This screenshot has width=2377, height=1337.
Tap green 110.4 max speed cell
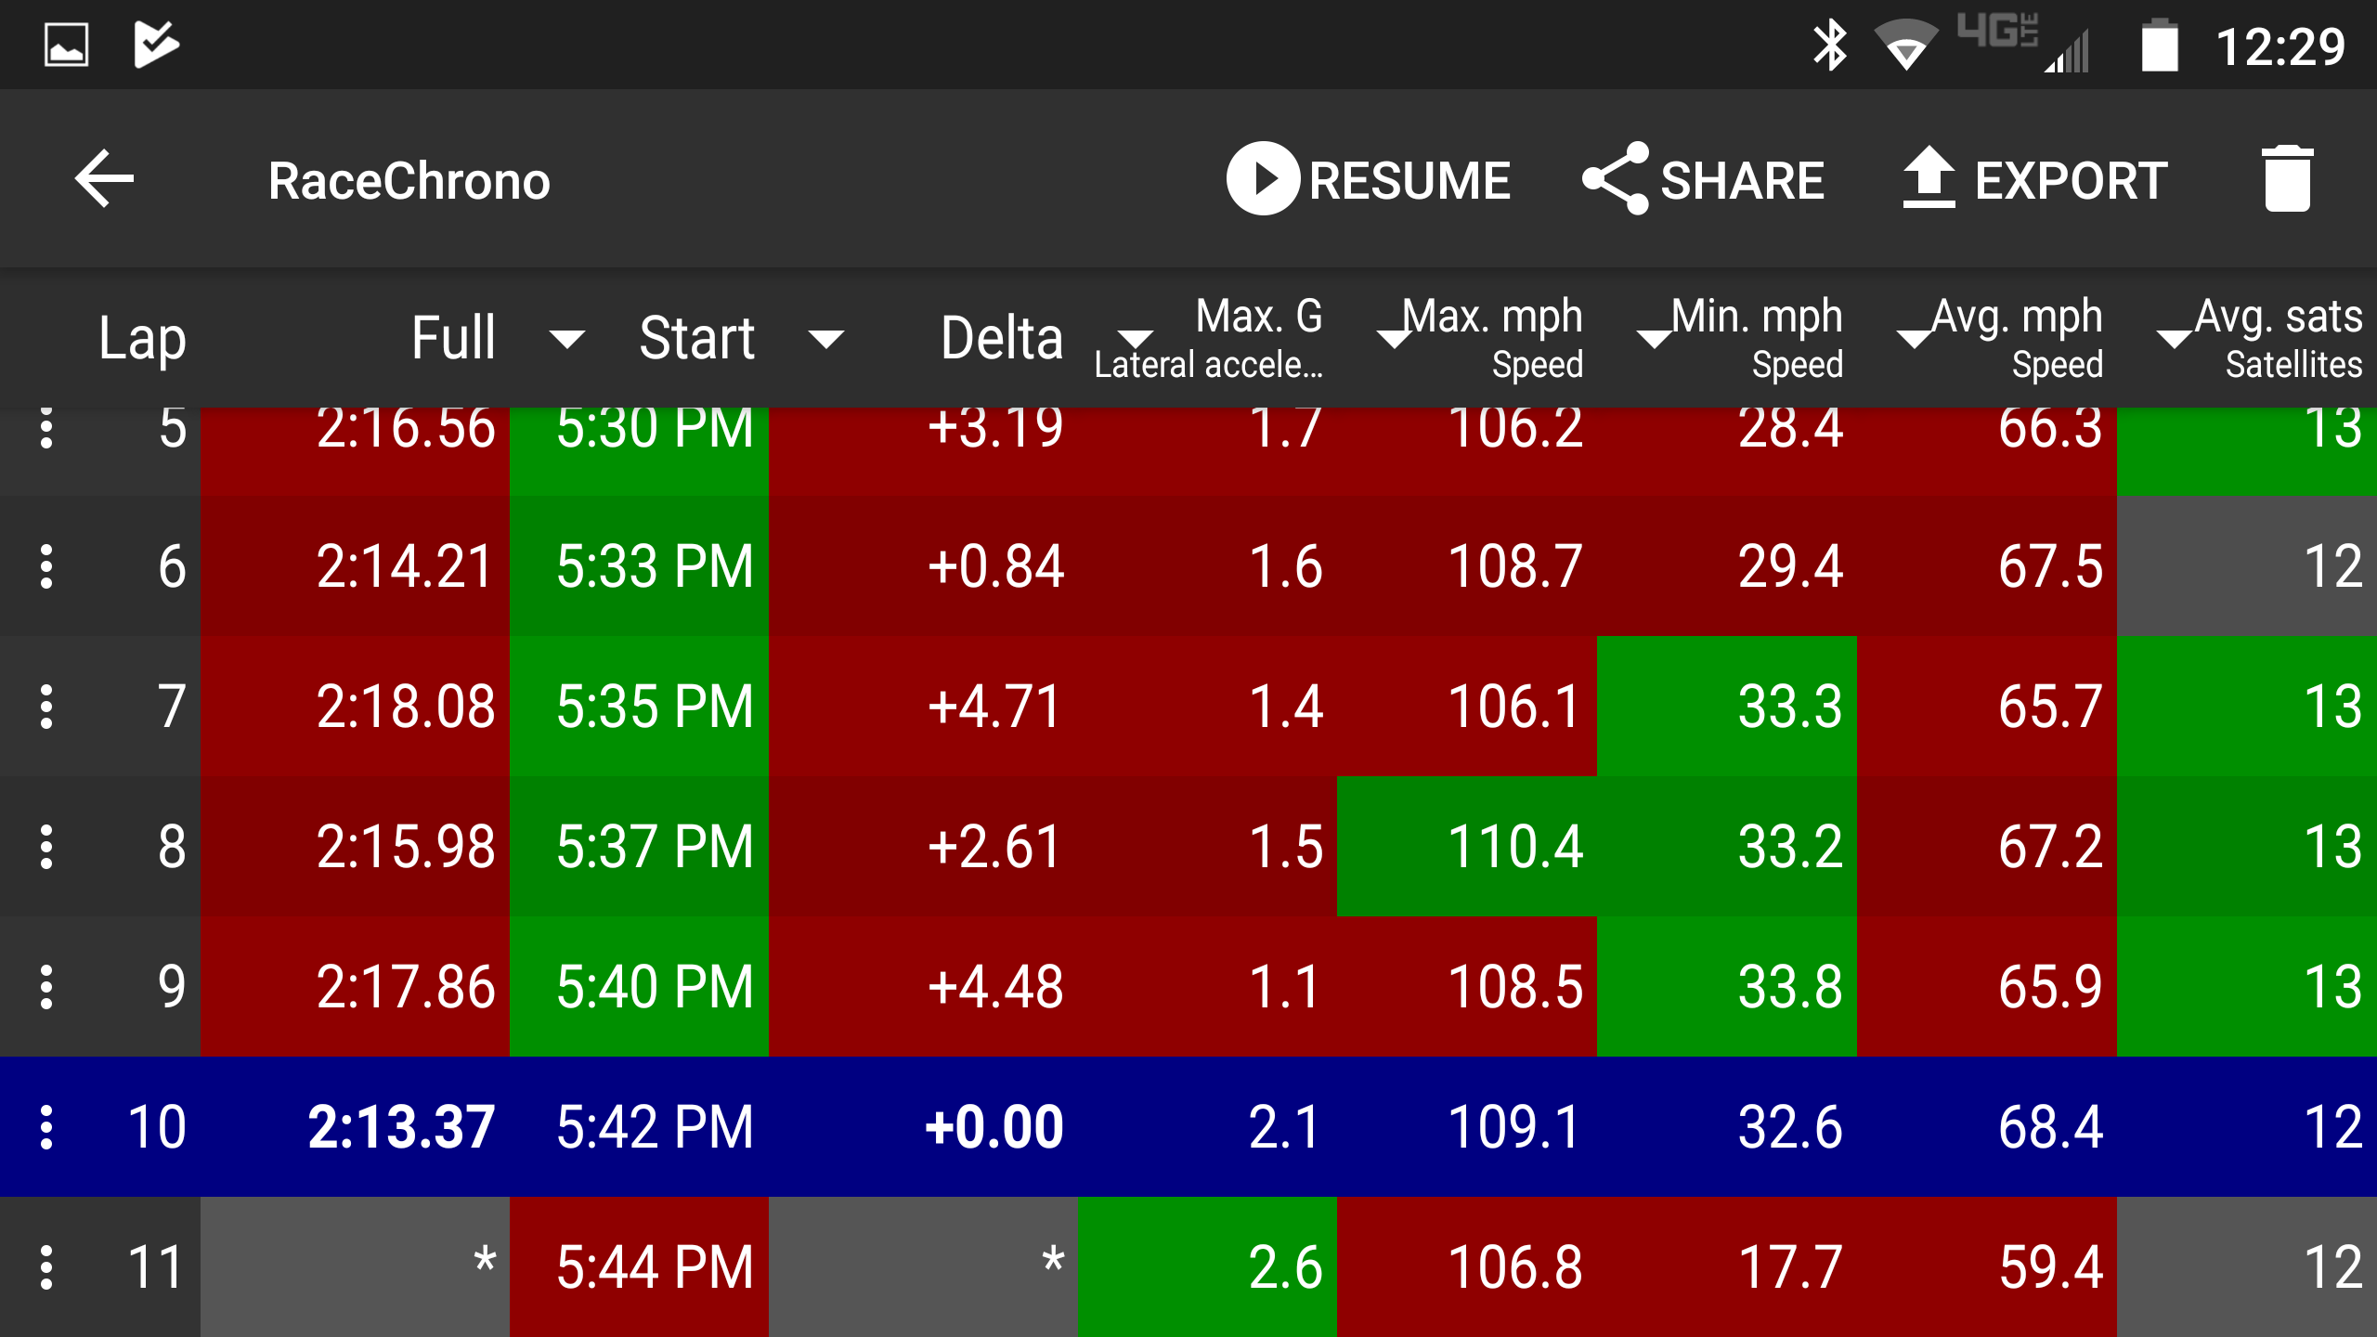(1513, 847)
